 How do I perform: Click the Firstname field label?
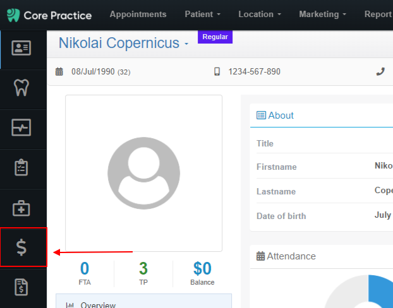[277, 167]
